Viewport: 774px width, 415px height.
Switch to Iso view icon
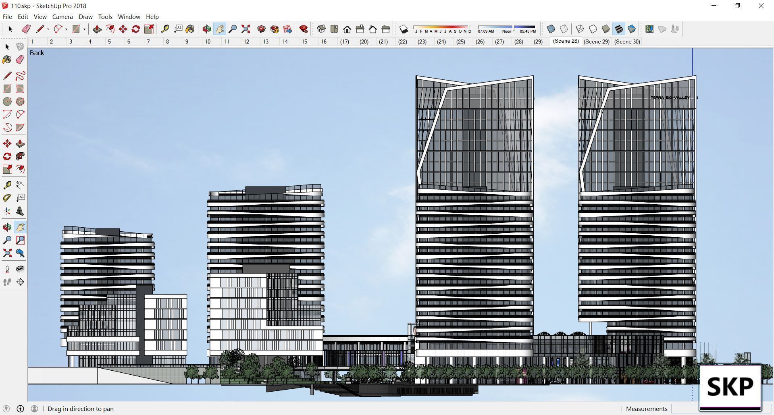(321, 29)
